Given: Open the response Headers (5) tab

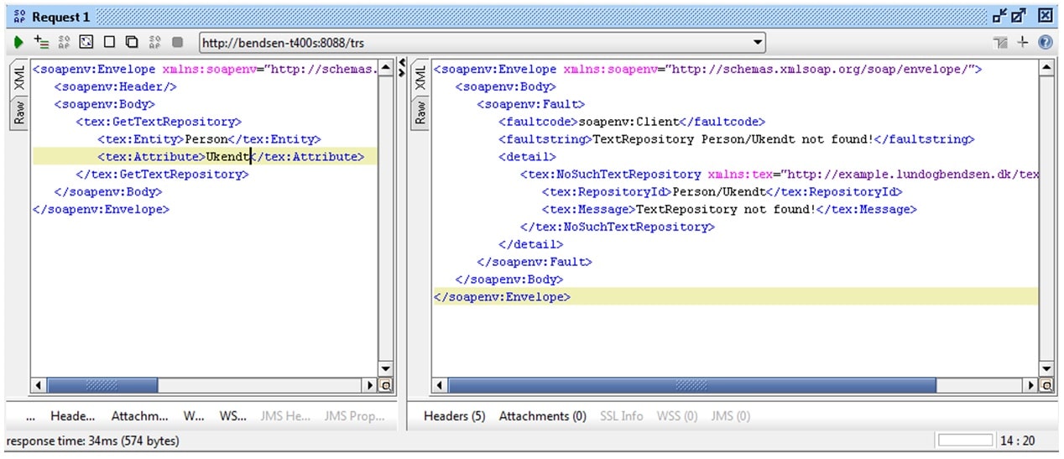Looking at the screenshot, I should click(454, 416).
